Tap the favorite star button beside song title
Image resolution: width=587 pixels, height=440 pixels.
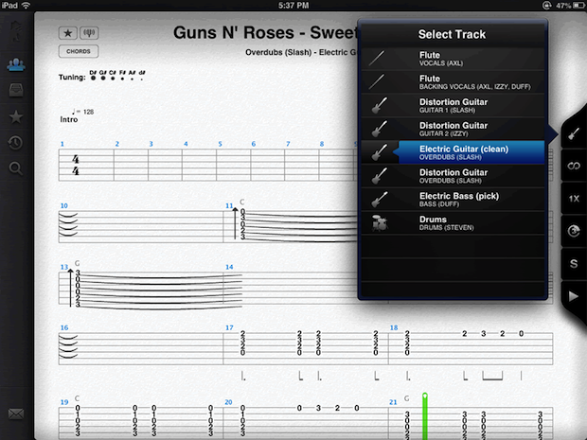(x=68, y=33)
